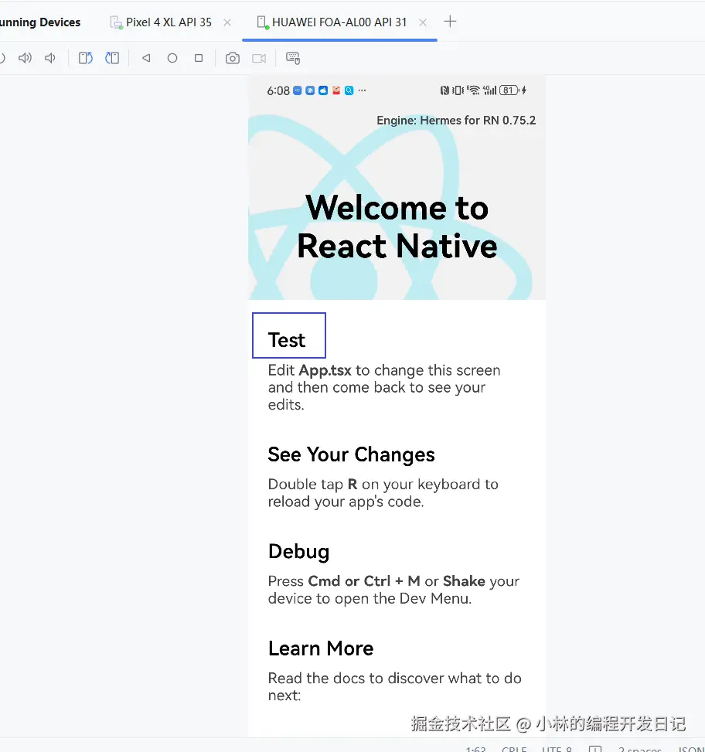Select the HUAWEI FOA-AL00 API 31 tab
This screenshot has height=752, width=705.
tap(339, 22)
